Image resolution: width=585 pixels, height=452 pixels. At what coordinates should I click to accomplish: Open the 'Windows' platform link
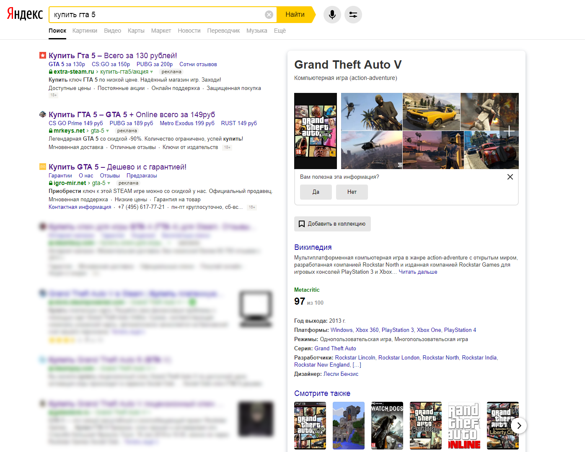click(342, 330)
